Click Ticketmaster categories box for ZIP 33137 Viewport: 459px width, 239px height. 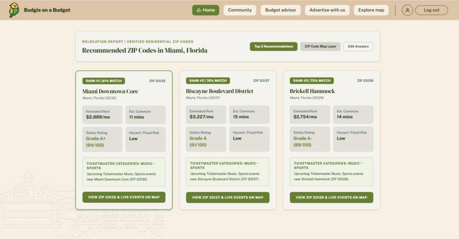click(227, 171)
